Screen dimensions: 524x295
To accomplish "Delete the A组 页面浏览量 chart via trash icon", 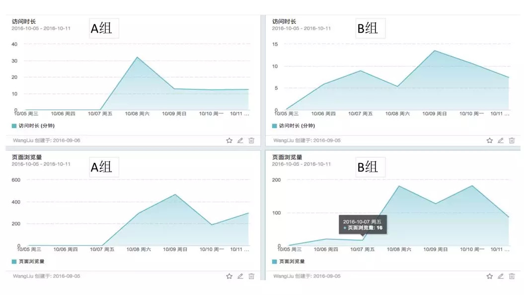I will tap(252, 276).
